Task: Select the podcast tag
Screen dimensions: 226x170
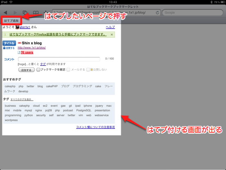Action: [x=68, y=110]
